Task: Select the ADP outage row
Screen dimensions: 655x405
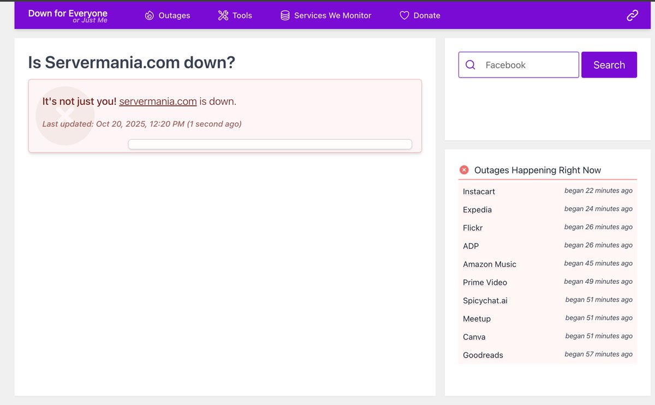Action: pos(547,246)
